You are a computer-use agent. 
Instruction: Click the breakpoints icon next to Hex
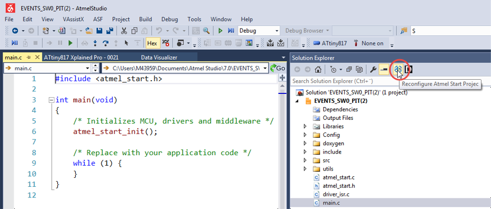pyautogui.click(x=166, y=43)
